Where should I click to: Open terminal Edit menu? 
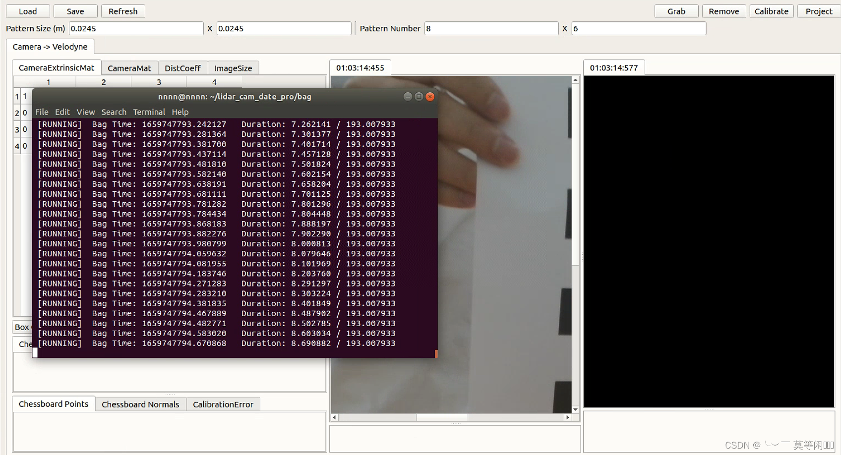click(x=62, y=112)
